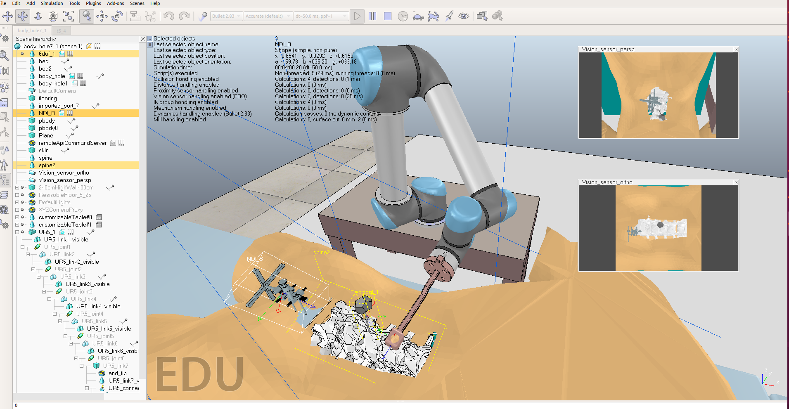This screenshot has width=789, height=409.
Task: Activate the object shift/translate tool
Action: click(x=102, y=16)
